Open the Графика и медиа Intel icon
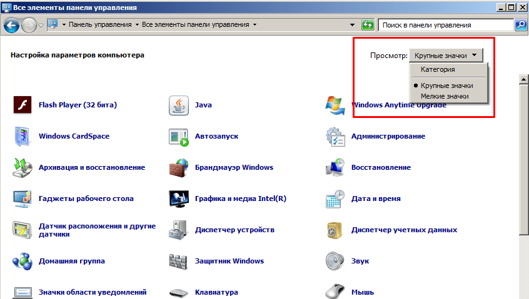This screenshot has height=299, width=529. (x=178, y=199)
